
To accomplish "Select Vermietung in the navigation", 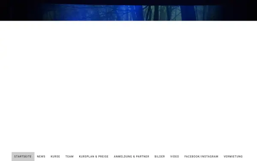I will (233, 156).
